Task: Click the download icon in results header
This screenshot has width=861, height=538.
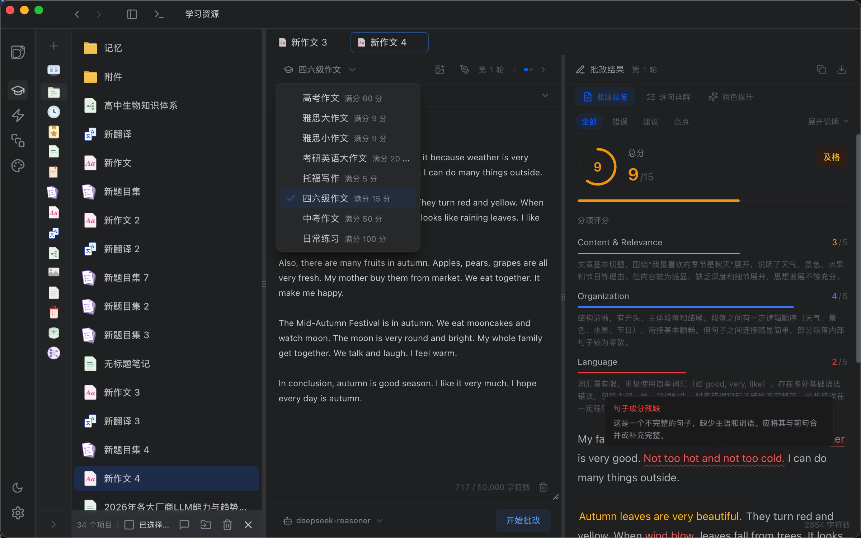Action: coord(841,70)
